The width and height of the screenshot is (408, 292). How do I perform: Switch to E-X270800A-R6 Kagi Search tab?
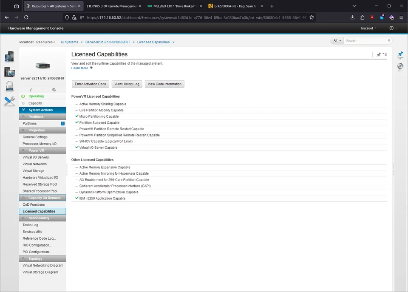(x=235, y=6)
